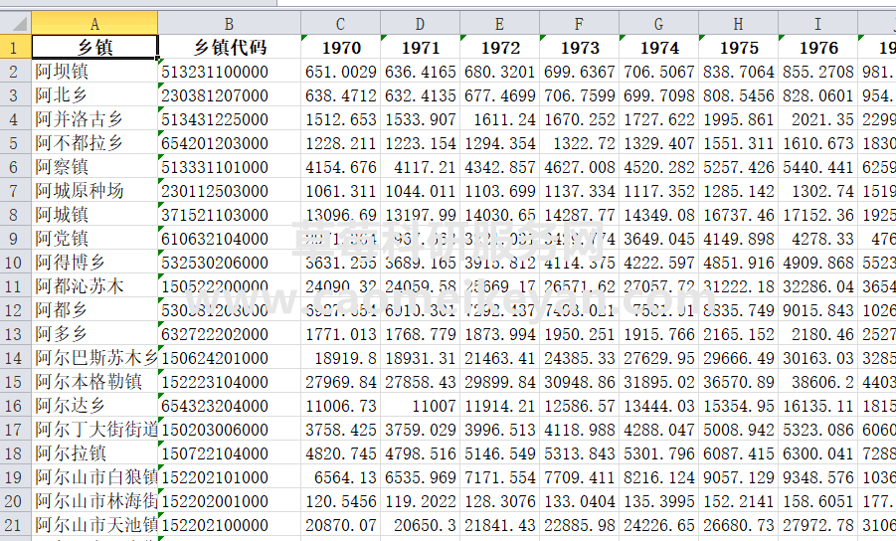Select the 乡镇代码 header cell
Image resolution: width=896 pixels, height=541 pixels.
pos(229,47)
